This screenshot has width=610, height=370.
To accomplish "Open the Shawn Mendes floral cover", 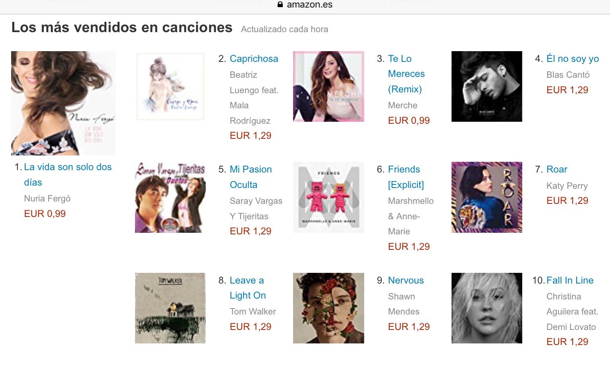I will click(x=328, y=308).
